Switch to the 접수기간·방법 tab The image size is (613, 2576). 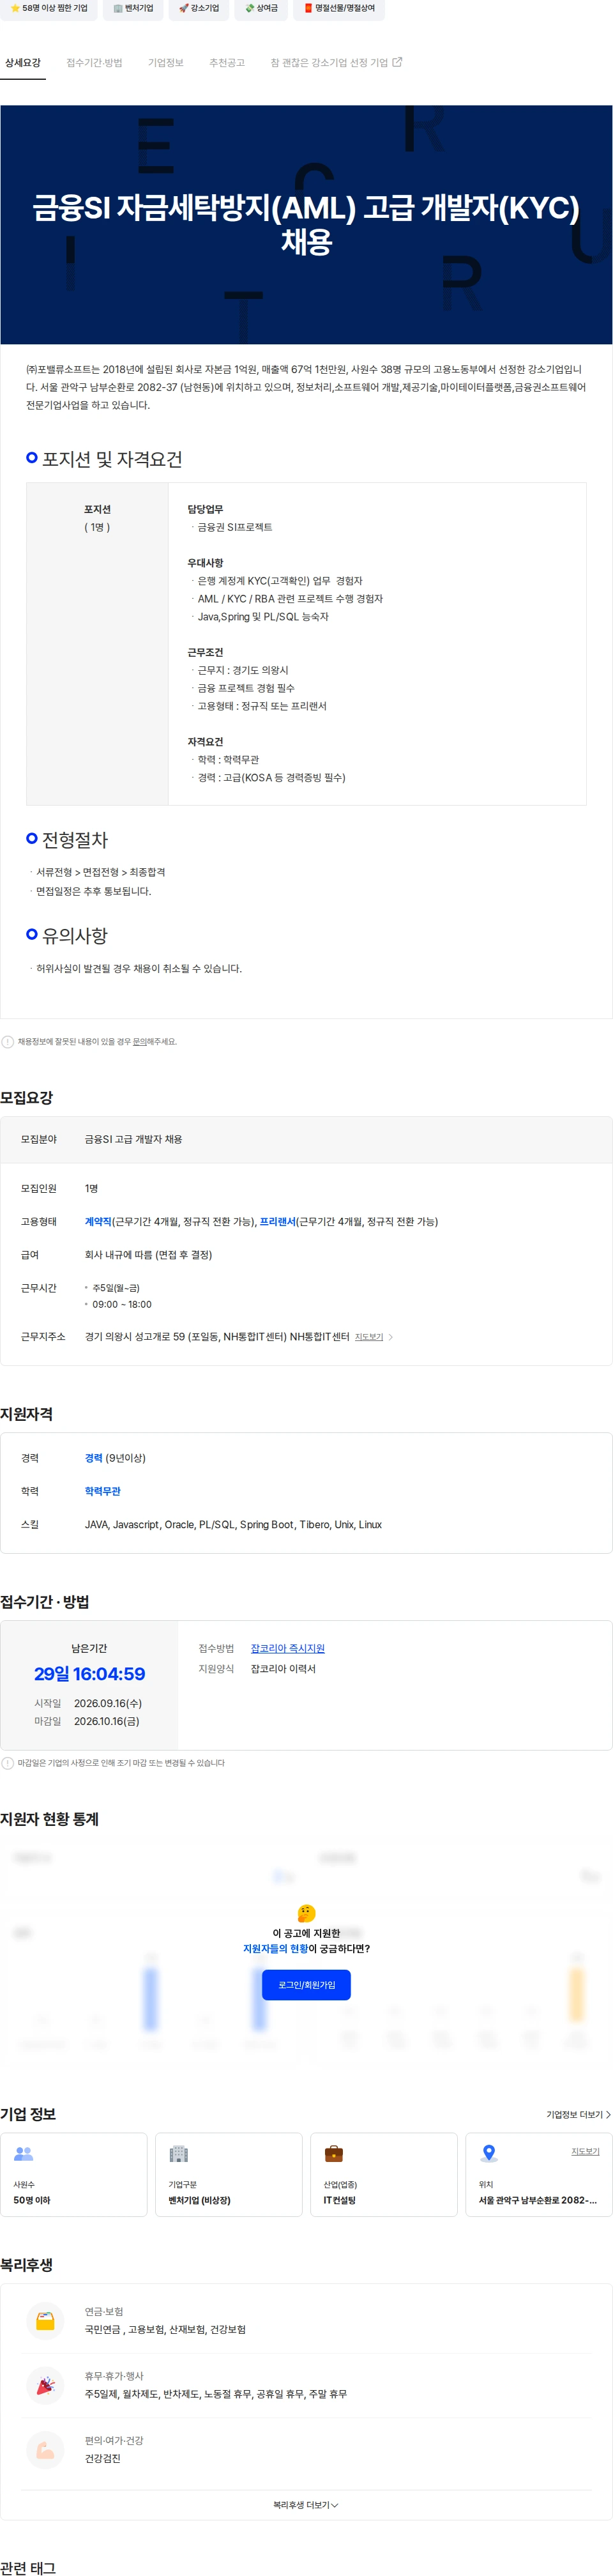(94, 63)
